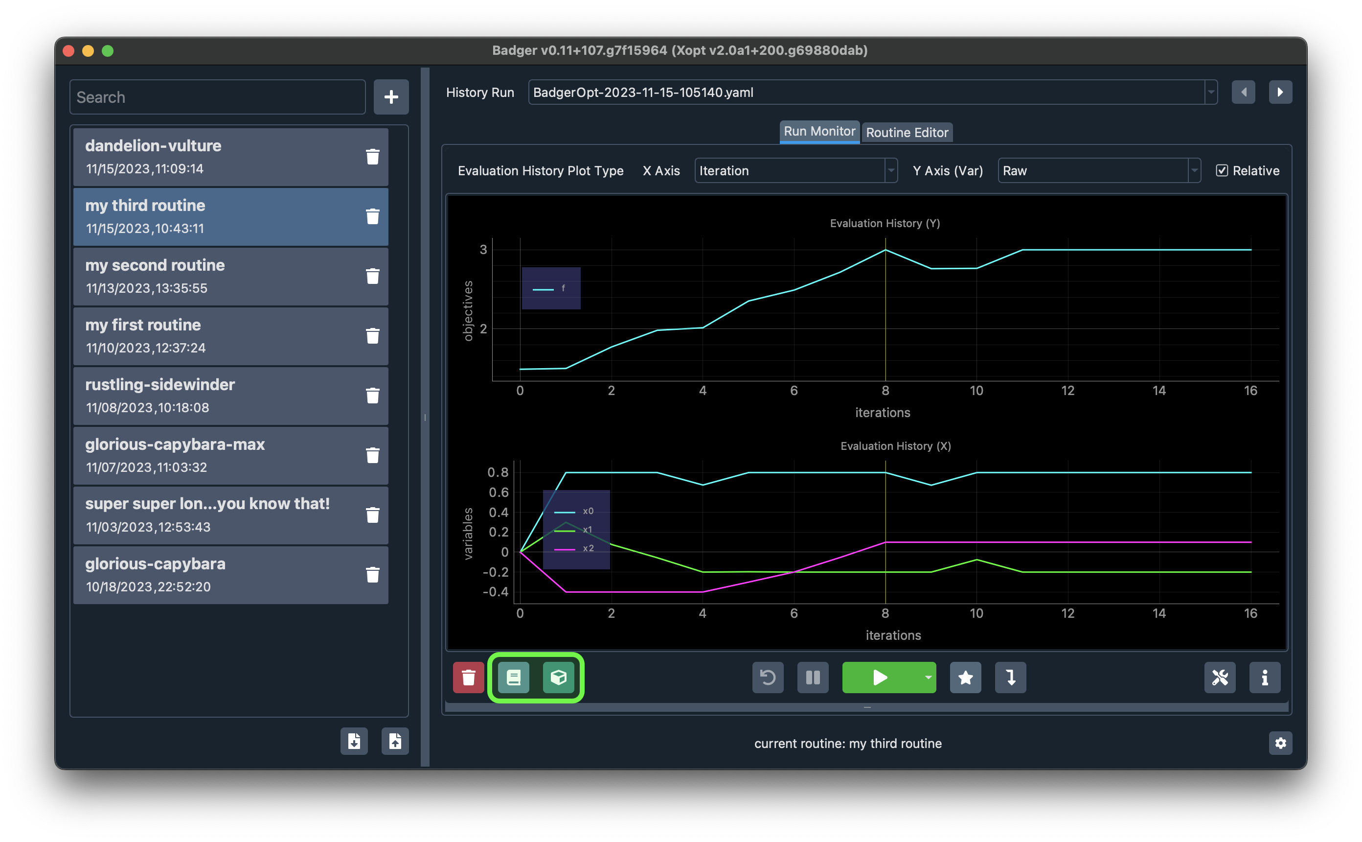The height and width of the screenshot is (842, 1362).
Task: Open settings gear in status bar
Action: click(x=1280, y=744)
